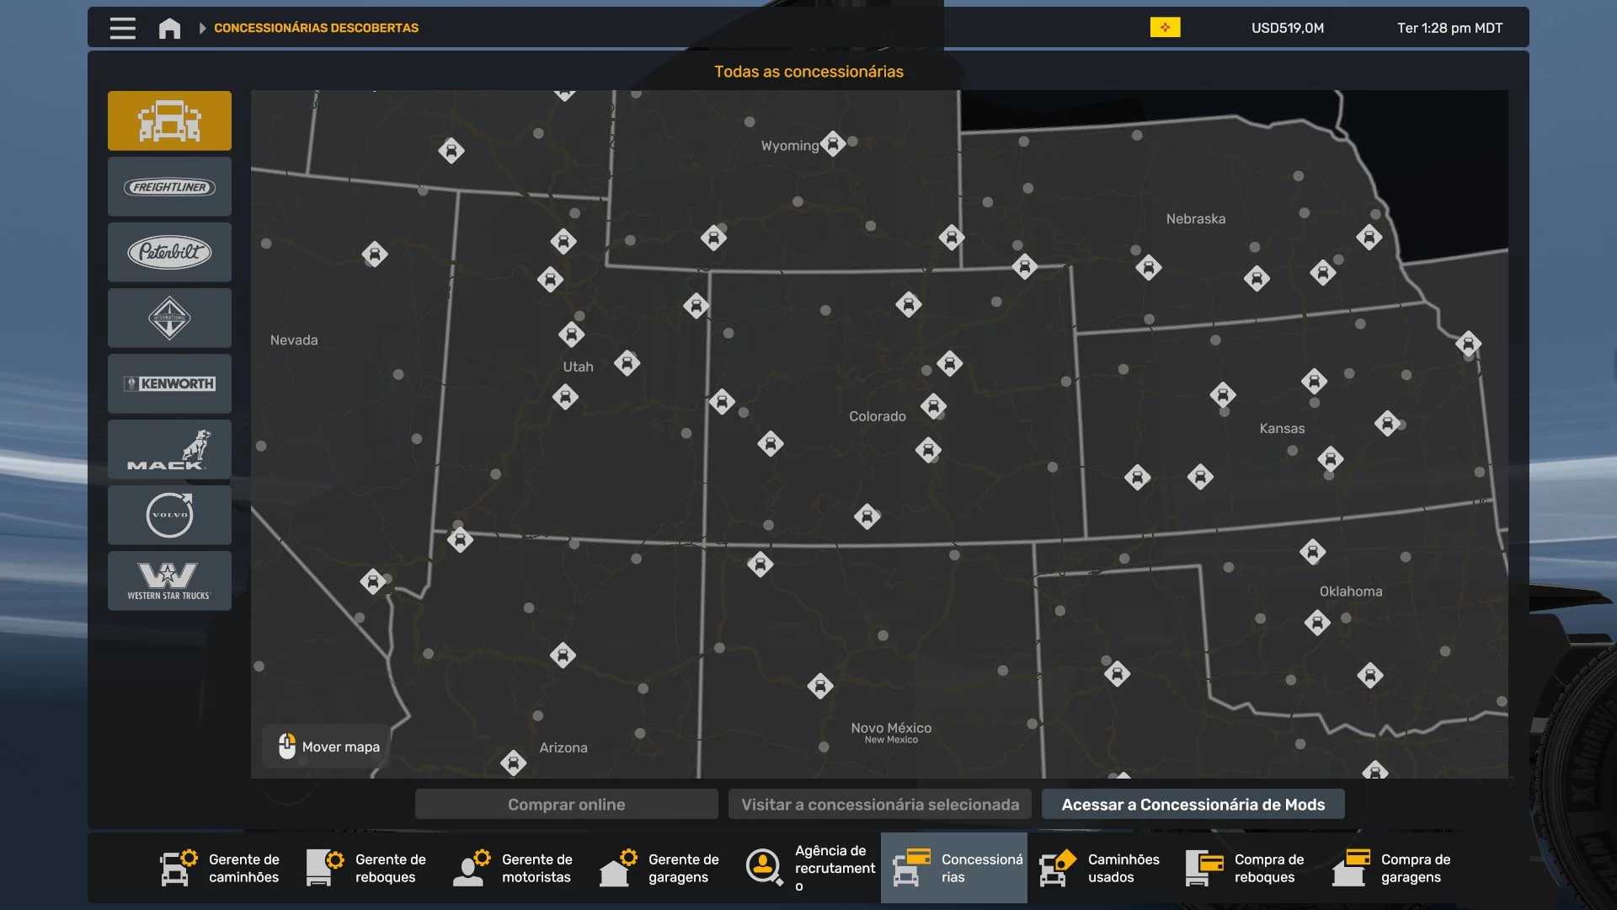Open Caminhões usados tab
This screenshot has height=910, width=1617.
coord(1100,868)
